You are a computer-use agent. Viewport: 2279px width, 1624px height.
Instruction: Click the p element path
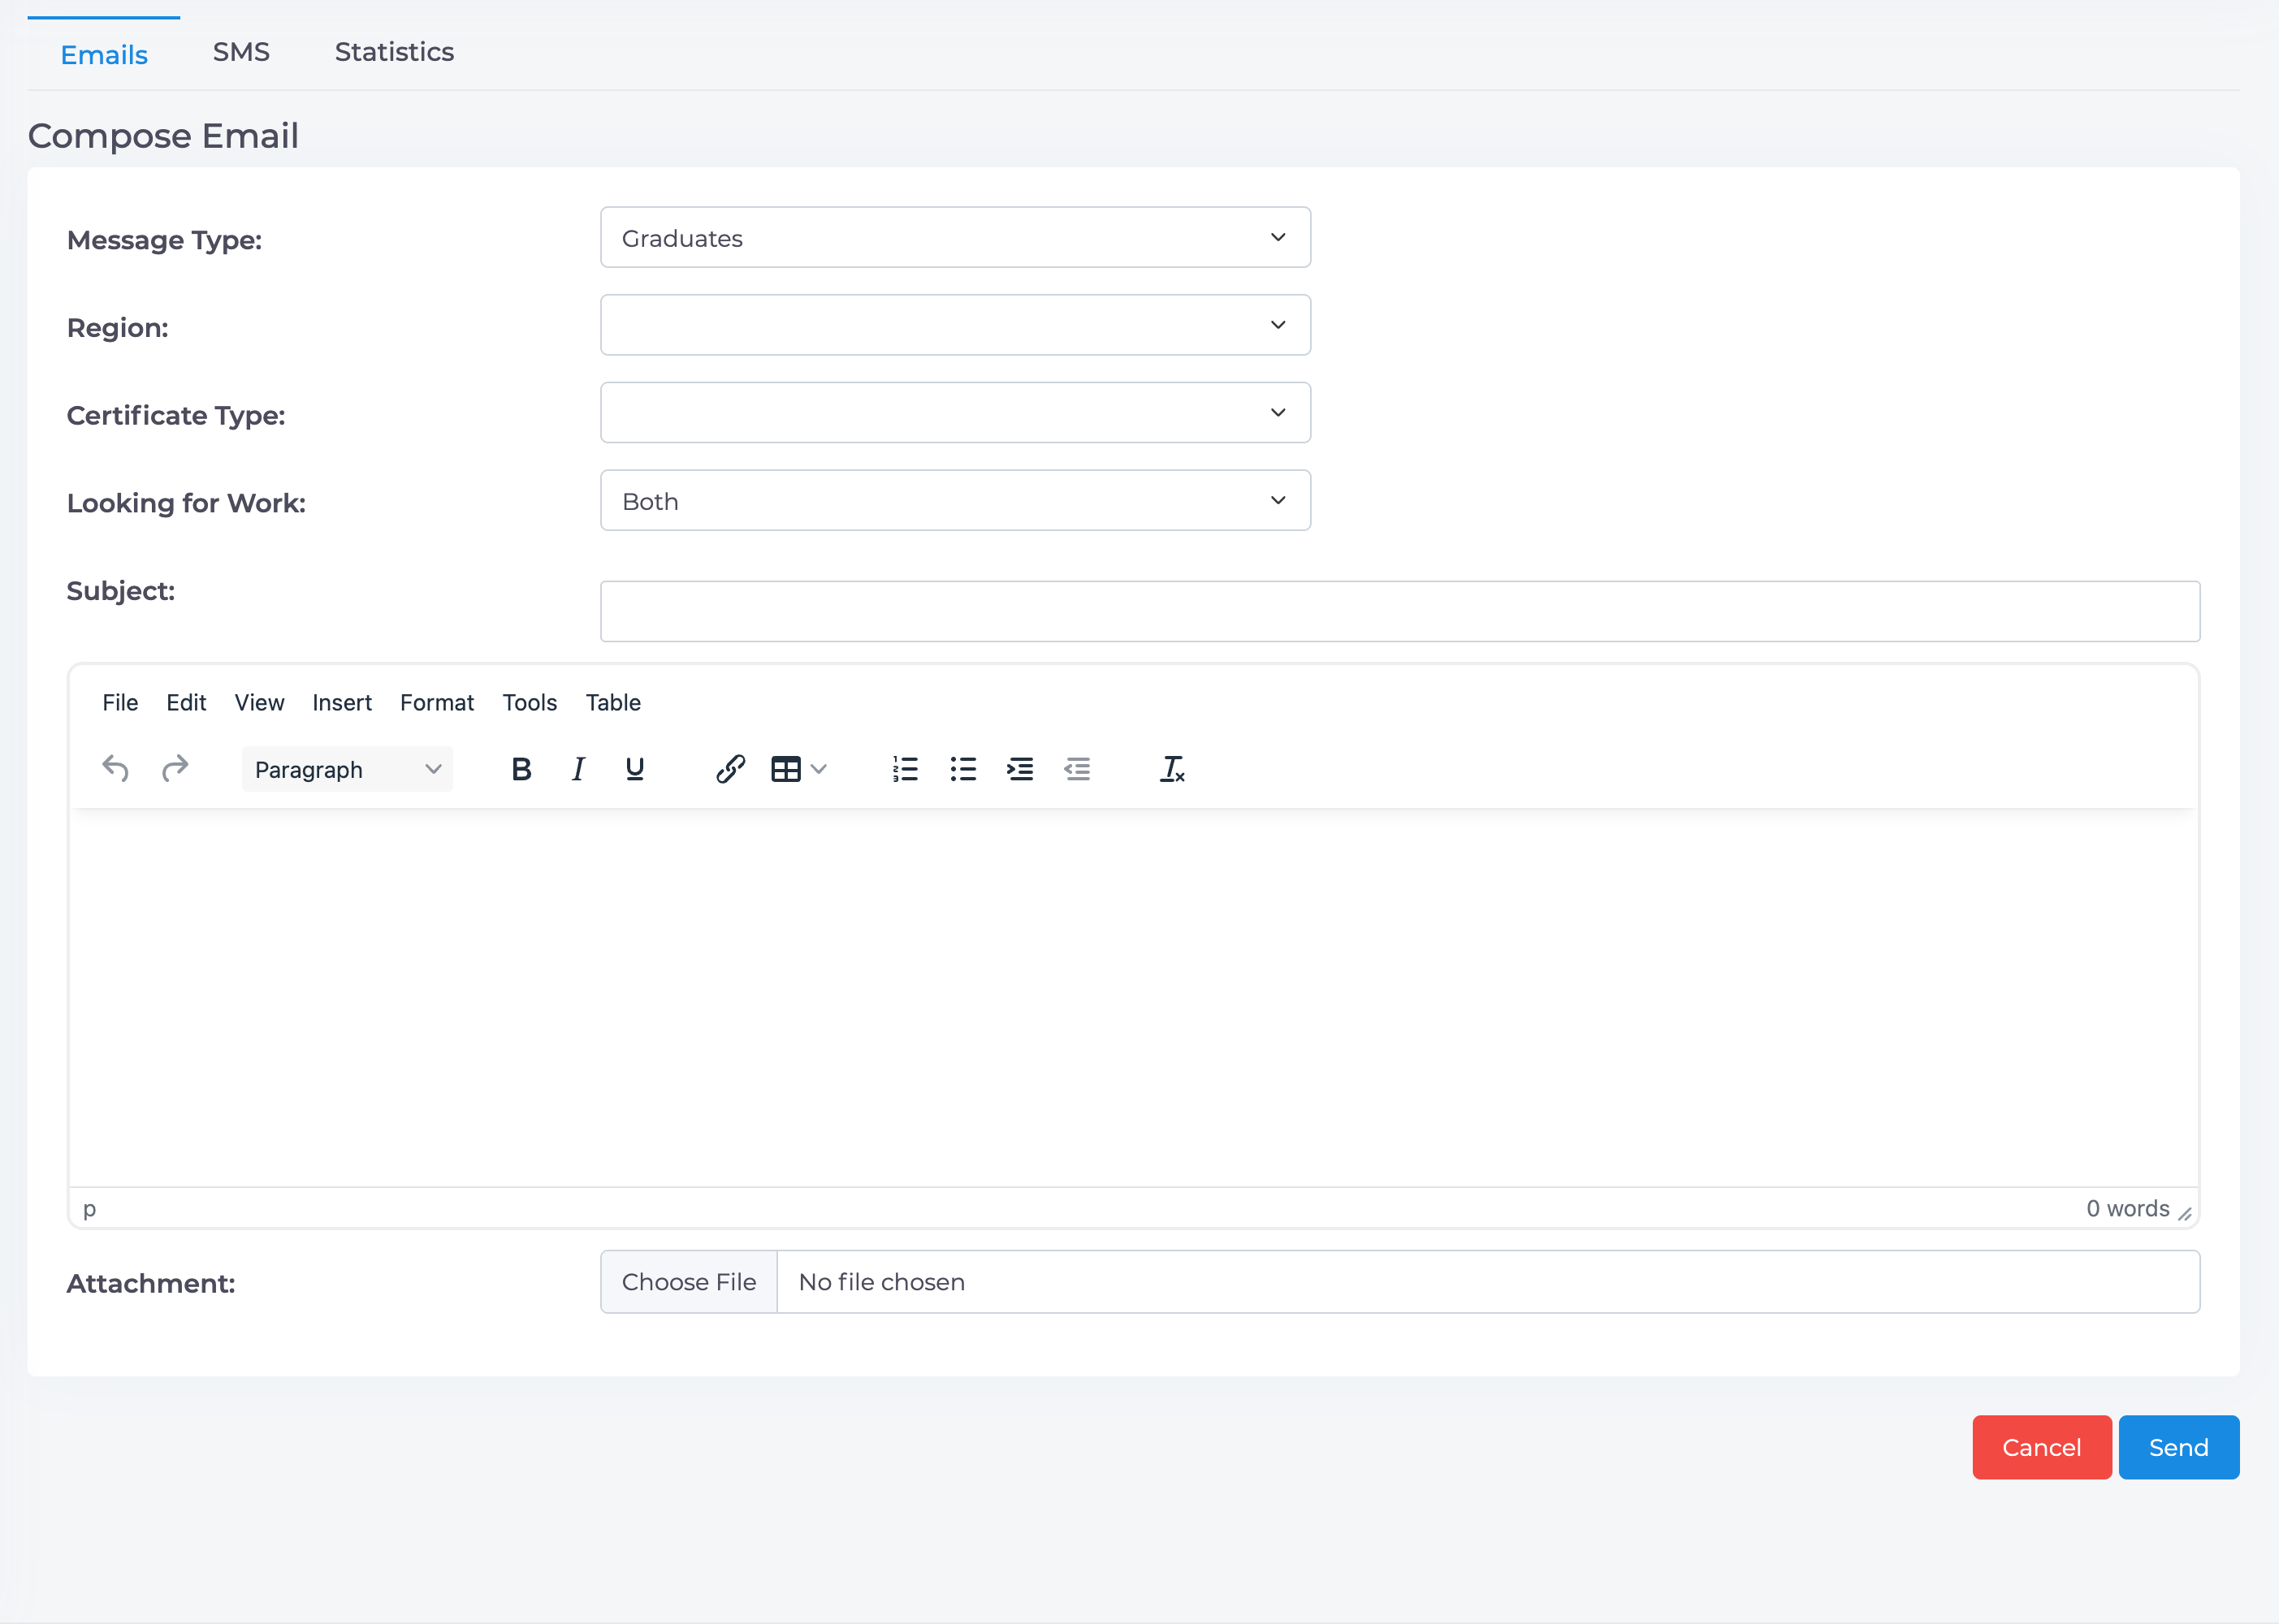(x=89, y=1209)
